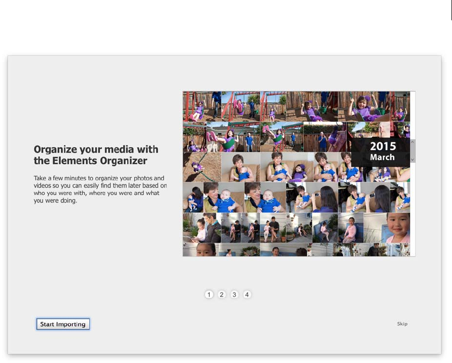This screenshot has width=452, height=363.
Task: Go to slide 3 of the intro
Action: coord(234,295)
